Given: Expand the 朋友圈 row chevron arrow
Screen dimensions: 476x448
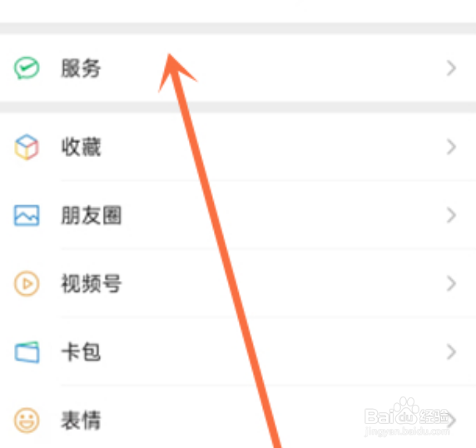Looking at the screenshot, I should click(451, 215).
